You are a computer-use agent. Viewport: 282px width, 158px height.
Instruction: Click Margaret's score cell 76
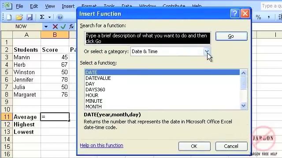55,95
